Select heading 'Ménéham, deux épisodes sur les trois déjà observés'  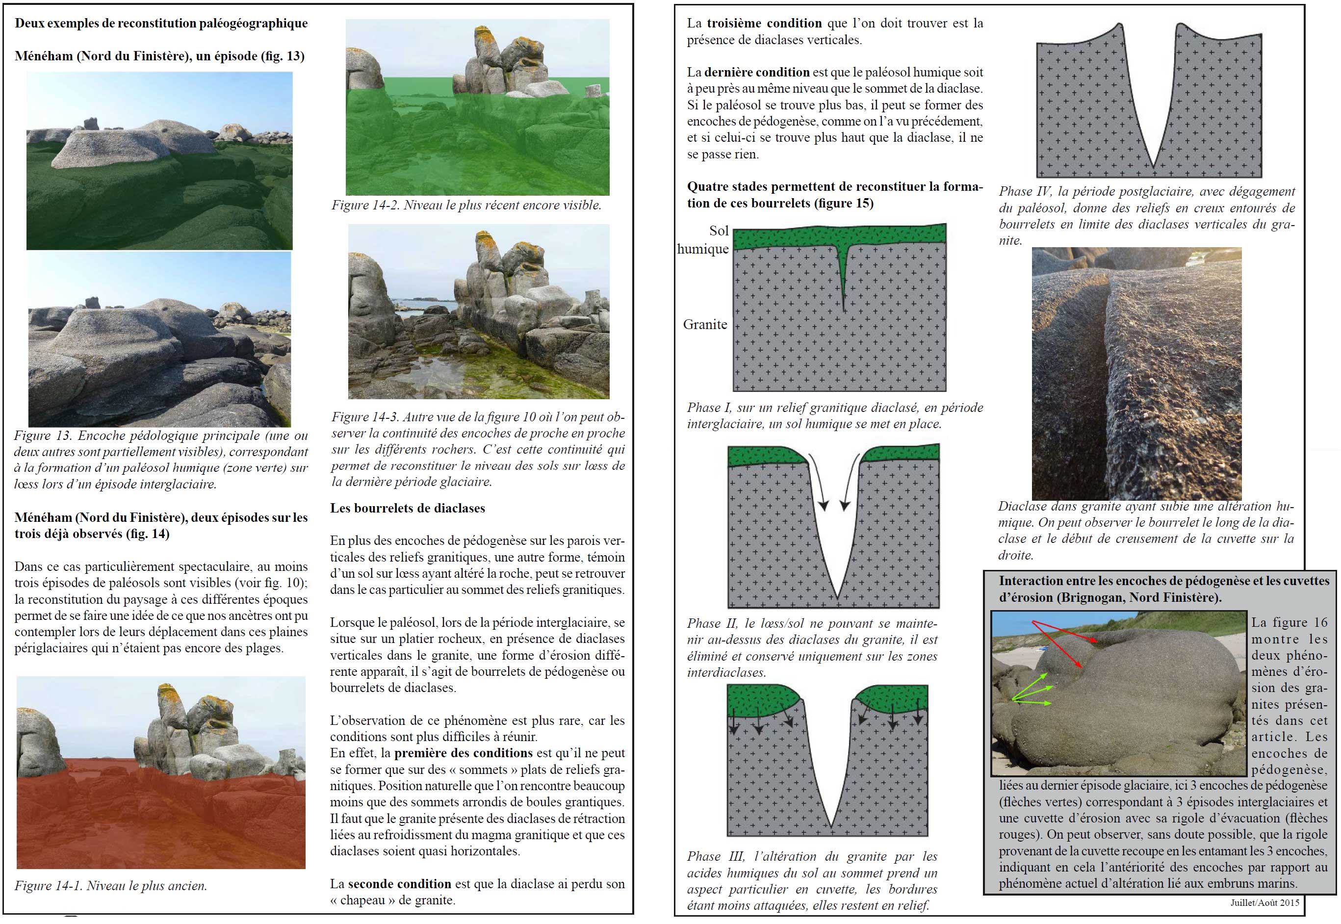click(161, 525)
